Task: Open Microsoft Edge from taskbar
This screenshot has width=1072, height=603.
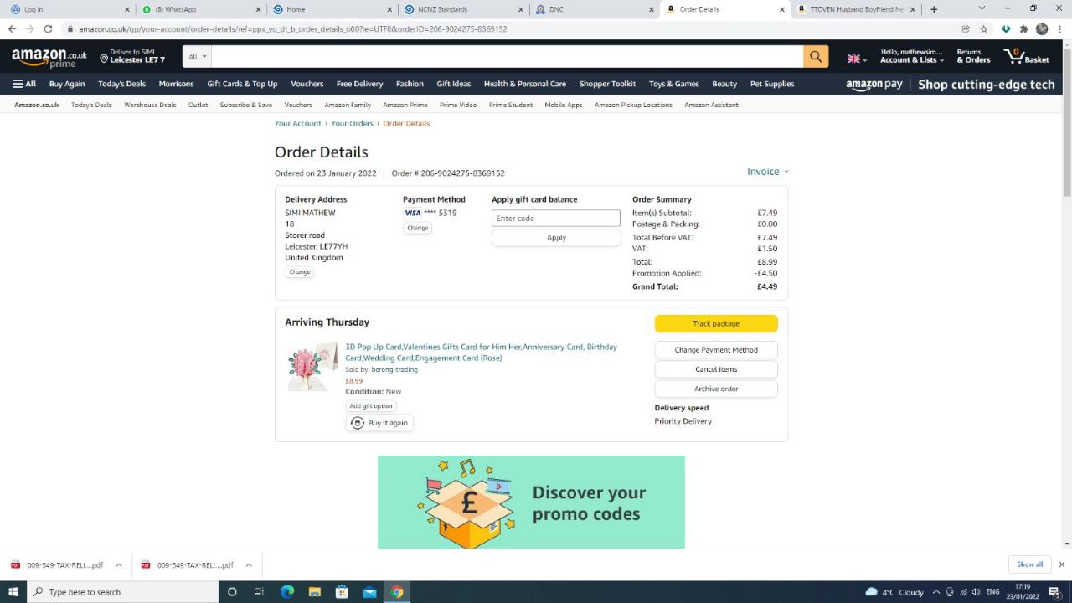Action: pyautogui.click(x=287, y=592)
